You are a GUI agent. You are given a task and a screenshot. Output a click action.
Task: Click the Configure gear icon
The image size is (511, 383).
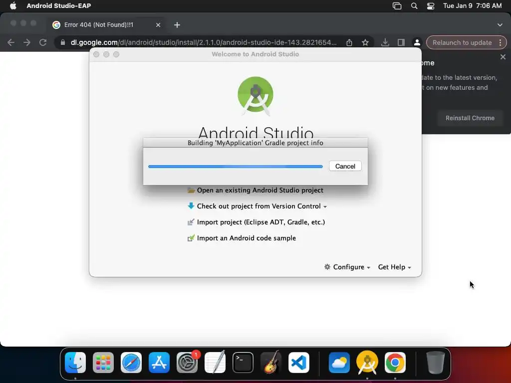tap(327, 267)
